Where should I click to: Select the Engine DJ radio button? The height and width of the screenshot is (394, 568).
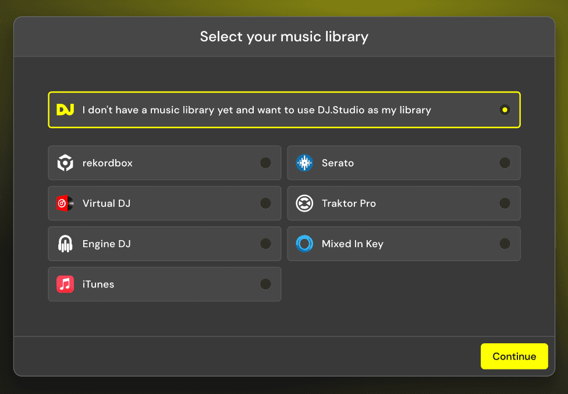tap(265, 244)
